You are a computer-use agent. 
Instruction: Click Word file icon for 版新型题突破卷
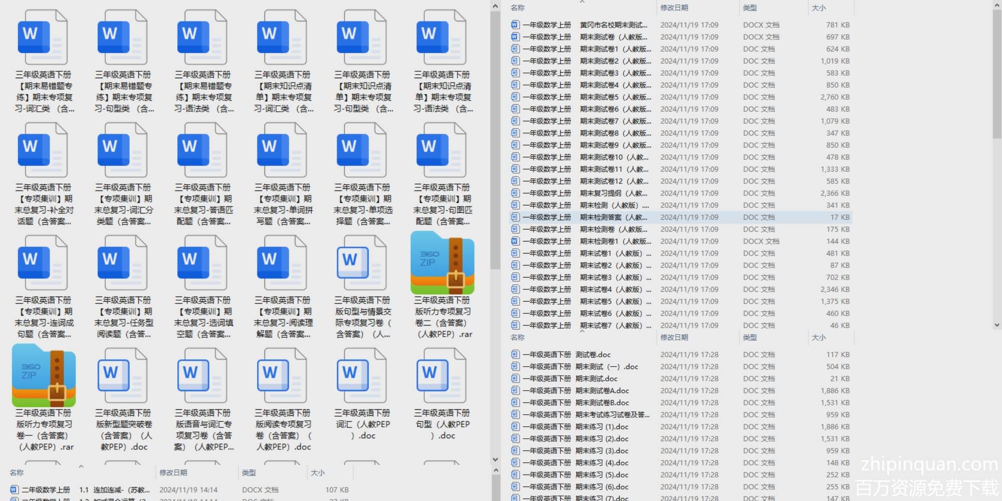[x=123, y=376]
